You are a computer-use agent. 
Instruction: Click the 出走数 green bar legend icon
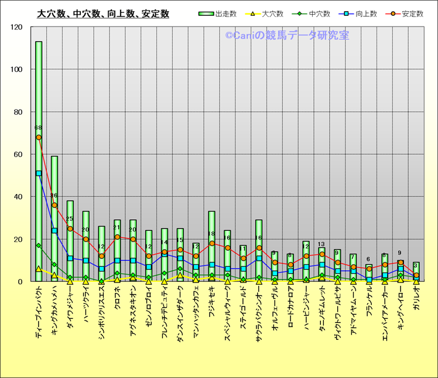click(x=206, y=13)
